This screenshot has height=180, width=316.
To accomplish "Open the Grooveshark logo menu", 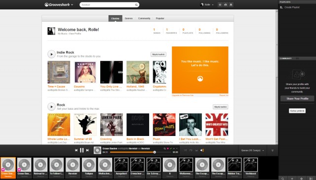I will point(59,4).
